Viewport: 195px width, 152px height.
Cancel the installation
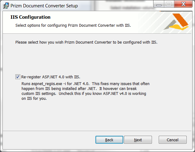173,140
